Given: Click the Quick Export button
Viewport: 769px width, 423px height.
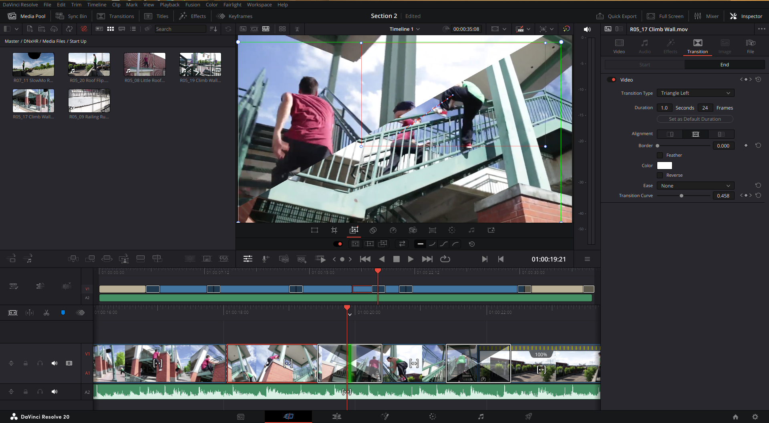Looking at the screenshot, I should 616,16.
